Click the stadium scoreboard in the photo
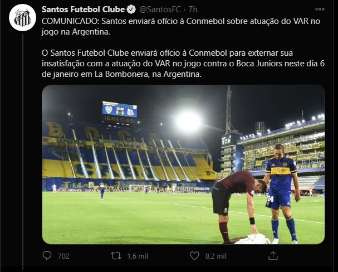Screen dimensions: 338x272 (119, 111)
